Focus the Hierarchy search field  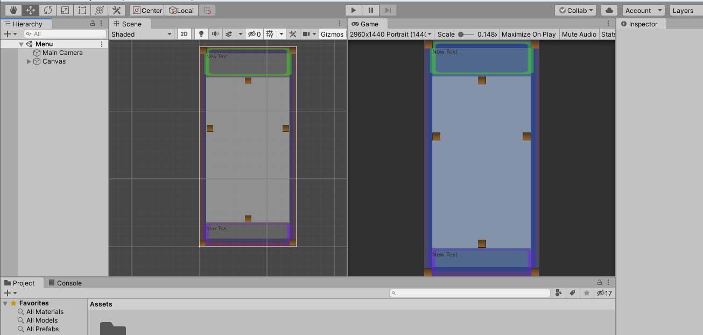pos(65,34)
